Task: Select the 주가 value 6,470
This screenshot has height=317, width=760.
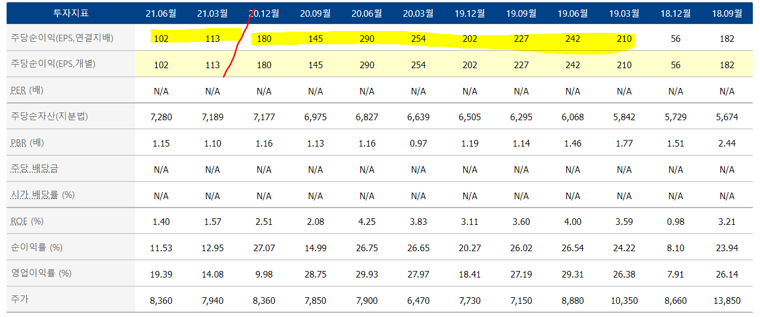Action: (x=418, y=300)
